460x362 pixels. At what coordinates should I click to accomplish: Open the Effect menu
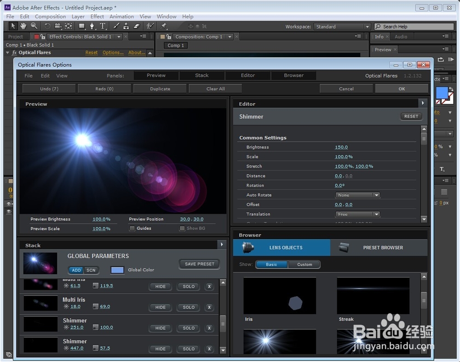click(97, 17)
